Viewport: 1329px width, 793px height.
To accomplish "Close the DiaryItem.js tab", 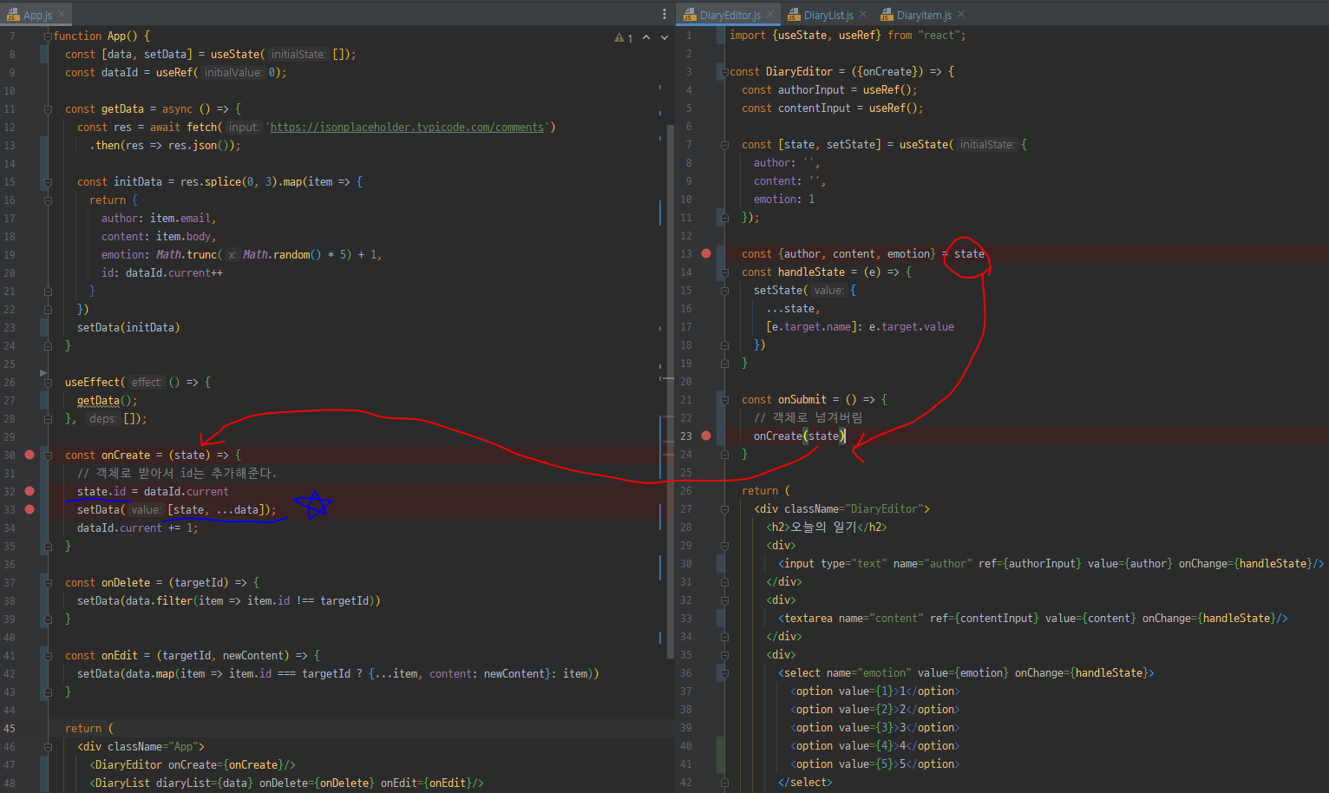I will [961, 15].
